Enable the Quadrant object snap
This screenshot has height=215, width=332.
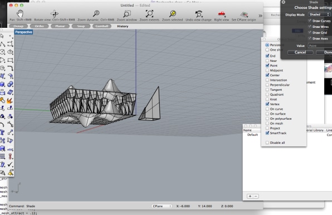pos(267,94)
